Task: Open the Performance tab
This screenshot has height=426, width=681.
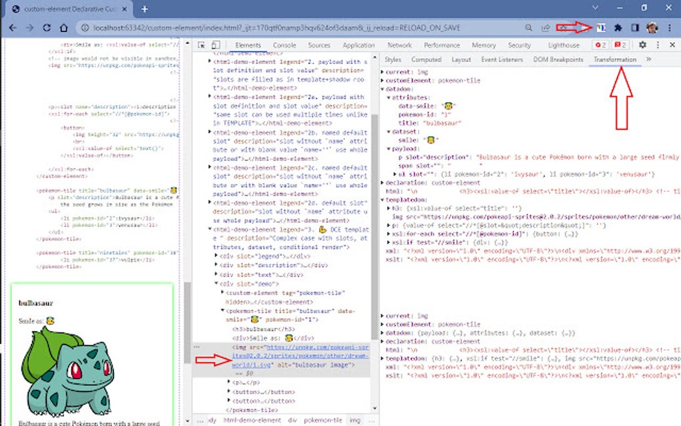Action: [x=442, y=45]
